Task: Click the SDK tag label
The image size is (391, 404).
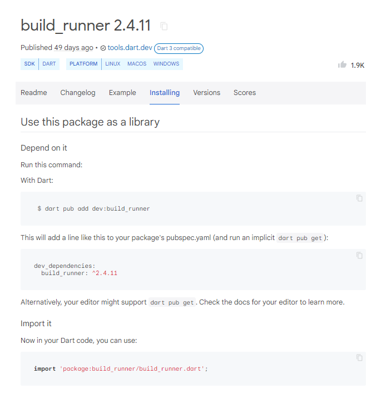Action: click(x=29, y=64)
